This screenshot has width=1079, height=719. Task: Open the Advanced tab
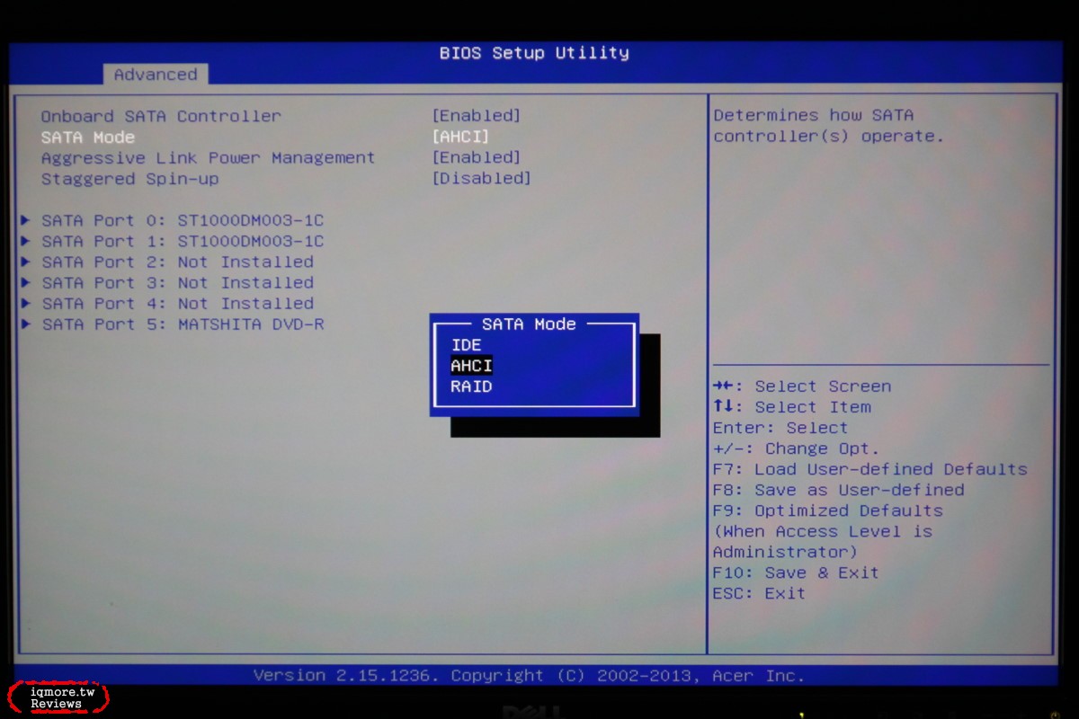pyautogui.click(x=155, y=75)
